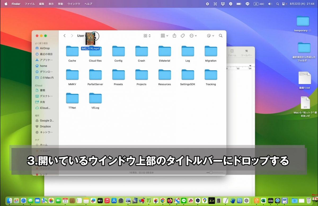Open the Cache folder

[x=72, y=54]
